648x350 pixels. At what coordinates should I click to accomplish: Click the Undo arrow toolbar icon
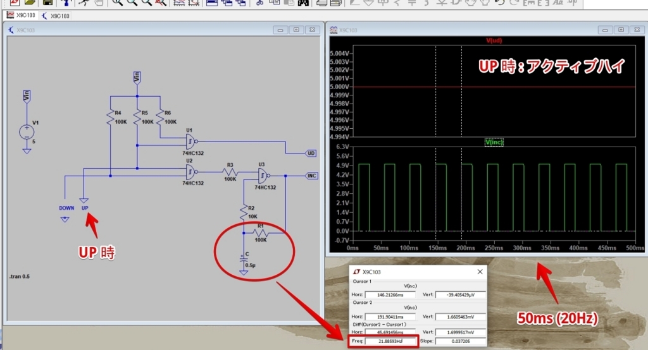(x=500, y=2)
